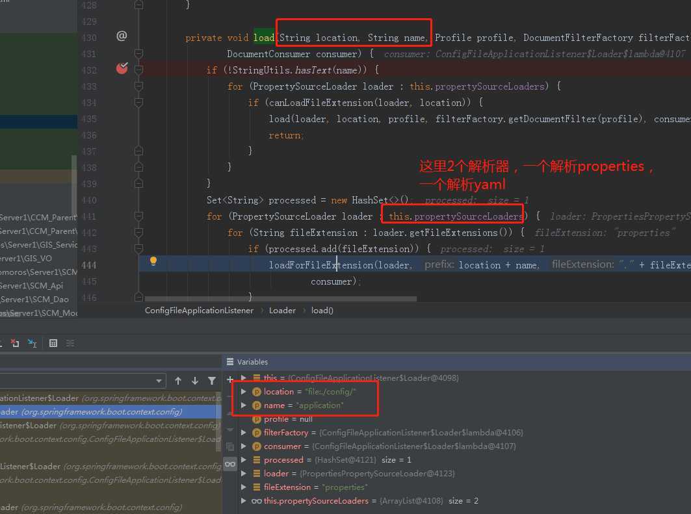Screen dimensions: 691x514
Task: Click the frames filter funnel icon
Action: (212, 381)
